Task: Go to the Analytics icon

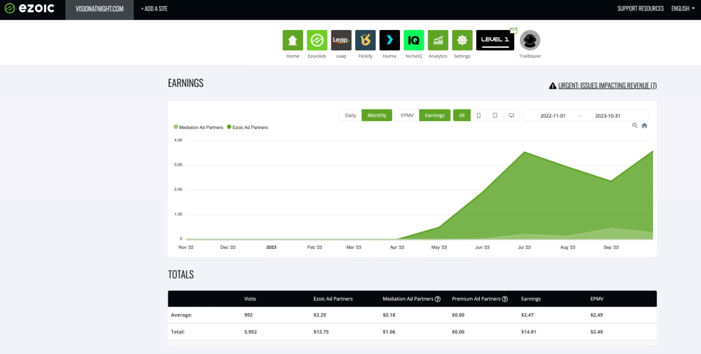Action: coord(438,40)
